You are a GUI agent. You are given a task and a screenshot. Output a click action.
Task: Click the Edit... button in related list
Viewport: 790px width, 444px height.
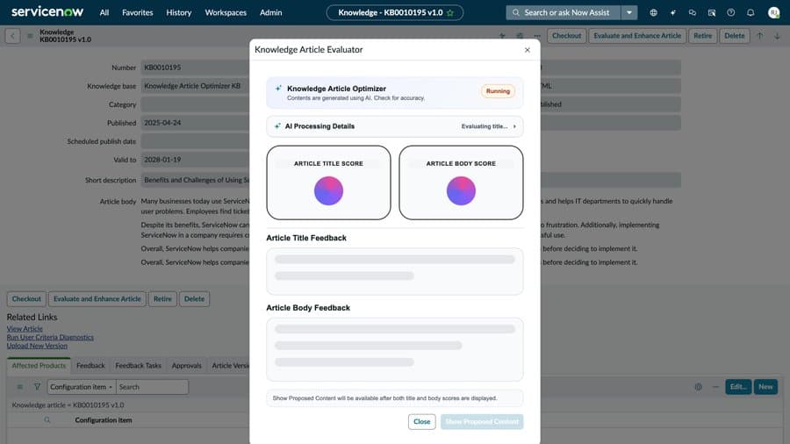[738, 387]
